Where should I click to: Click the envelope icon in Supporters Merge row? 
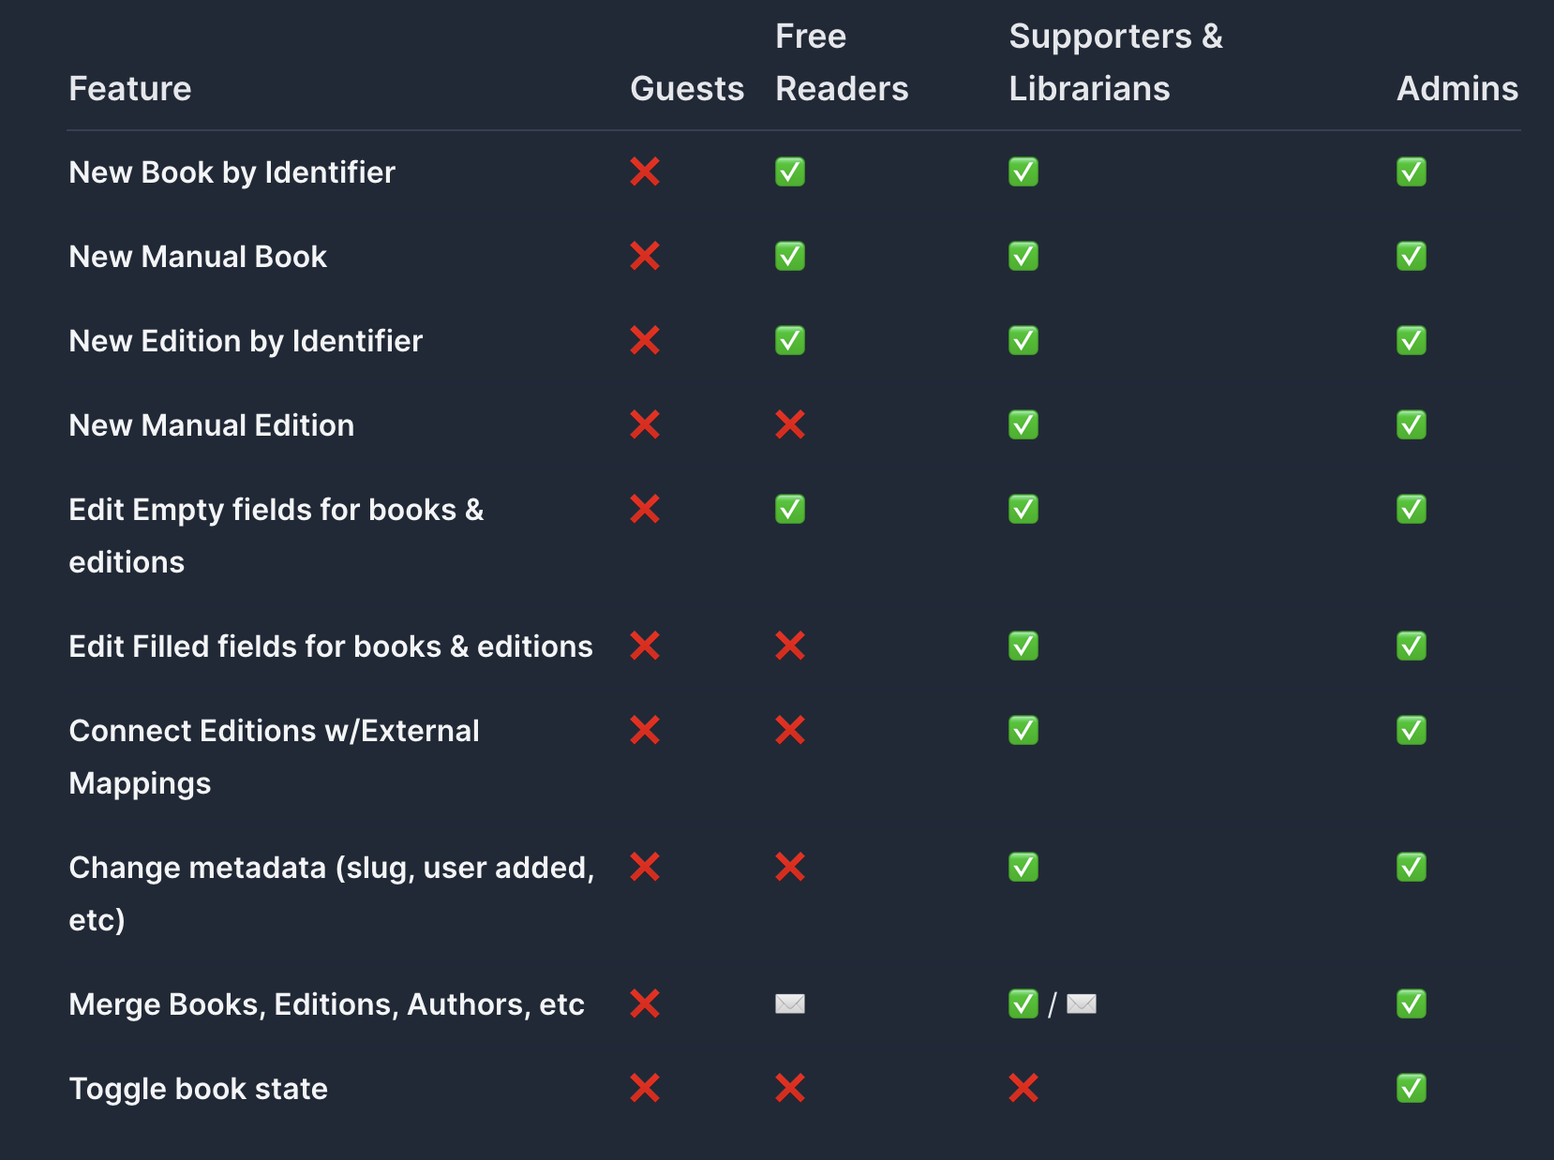[1082, 1004]
